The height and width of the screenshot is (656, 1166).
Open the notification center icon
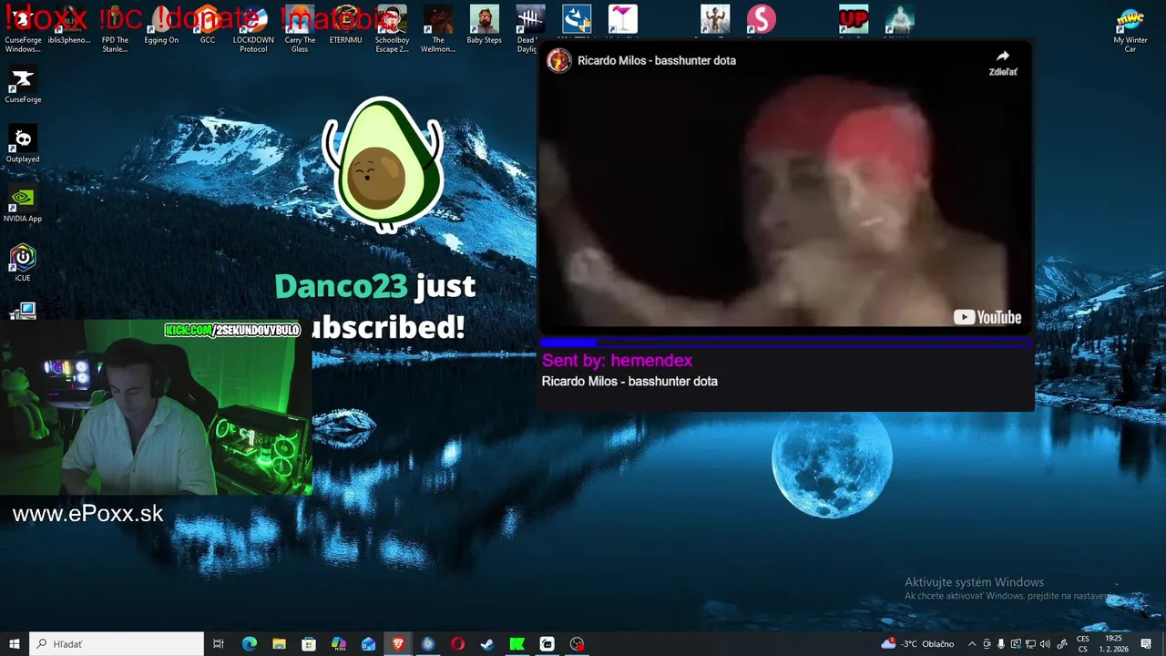click(x=1146, y=644)
